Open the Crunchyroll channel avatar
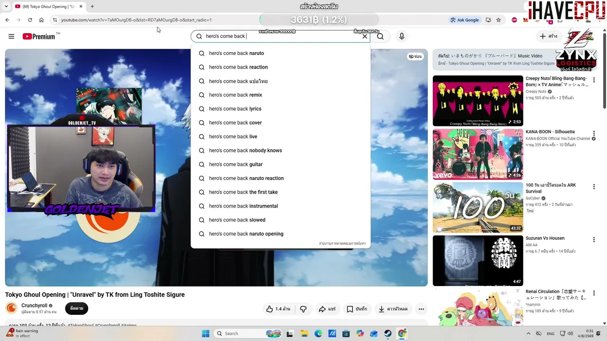The height and width of the screenshot is (341, 607). (11, 308)
